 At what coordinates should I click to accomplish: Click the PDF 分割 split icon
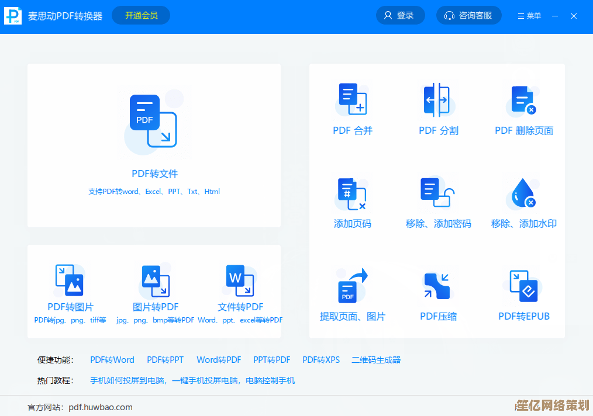pyautogui.click(x=437, y=100)
